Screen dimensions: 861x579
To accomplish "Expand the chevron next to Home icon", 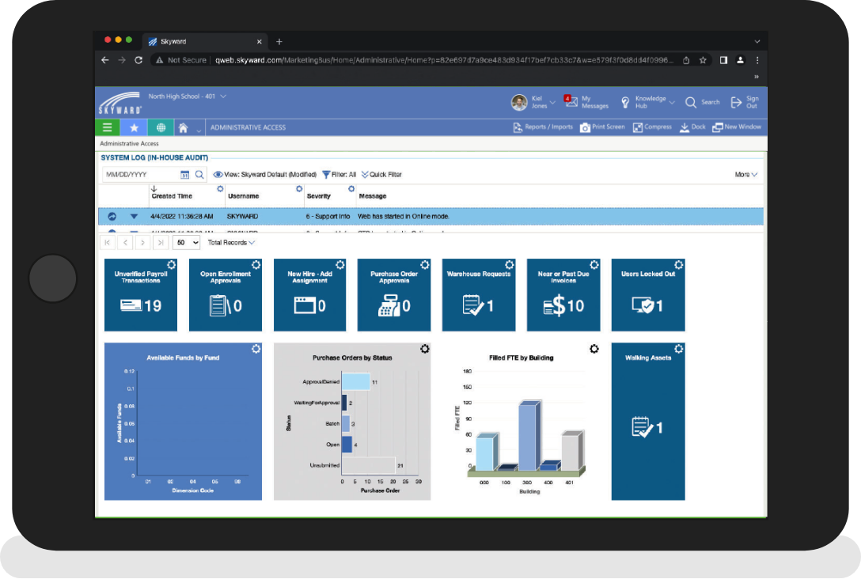I will (x=199, y=130).
